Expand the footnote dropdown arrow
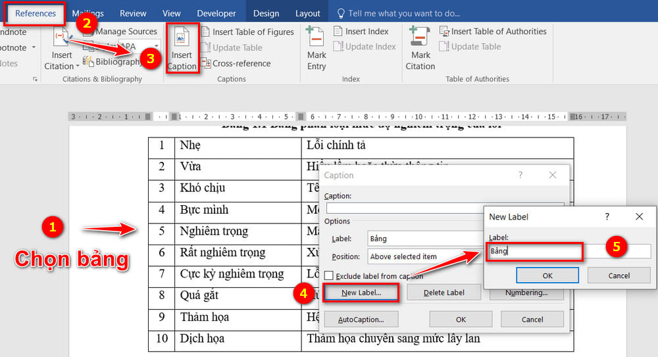 click(34, 47)
